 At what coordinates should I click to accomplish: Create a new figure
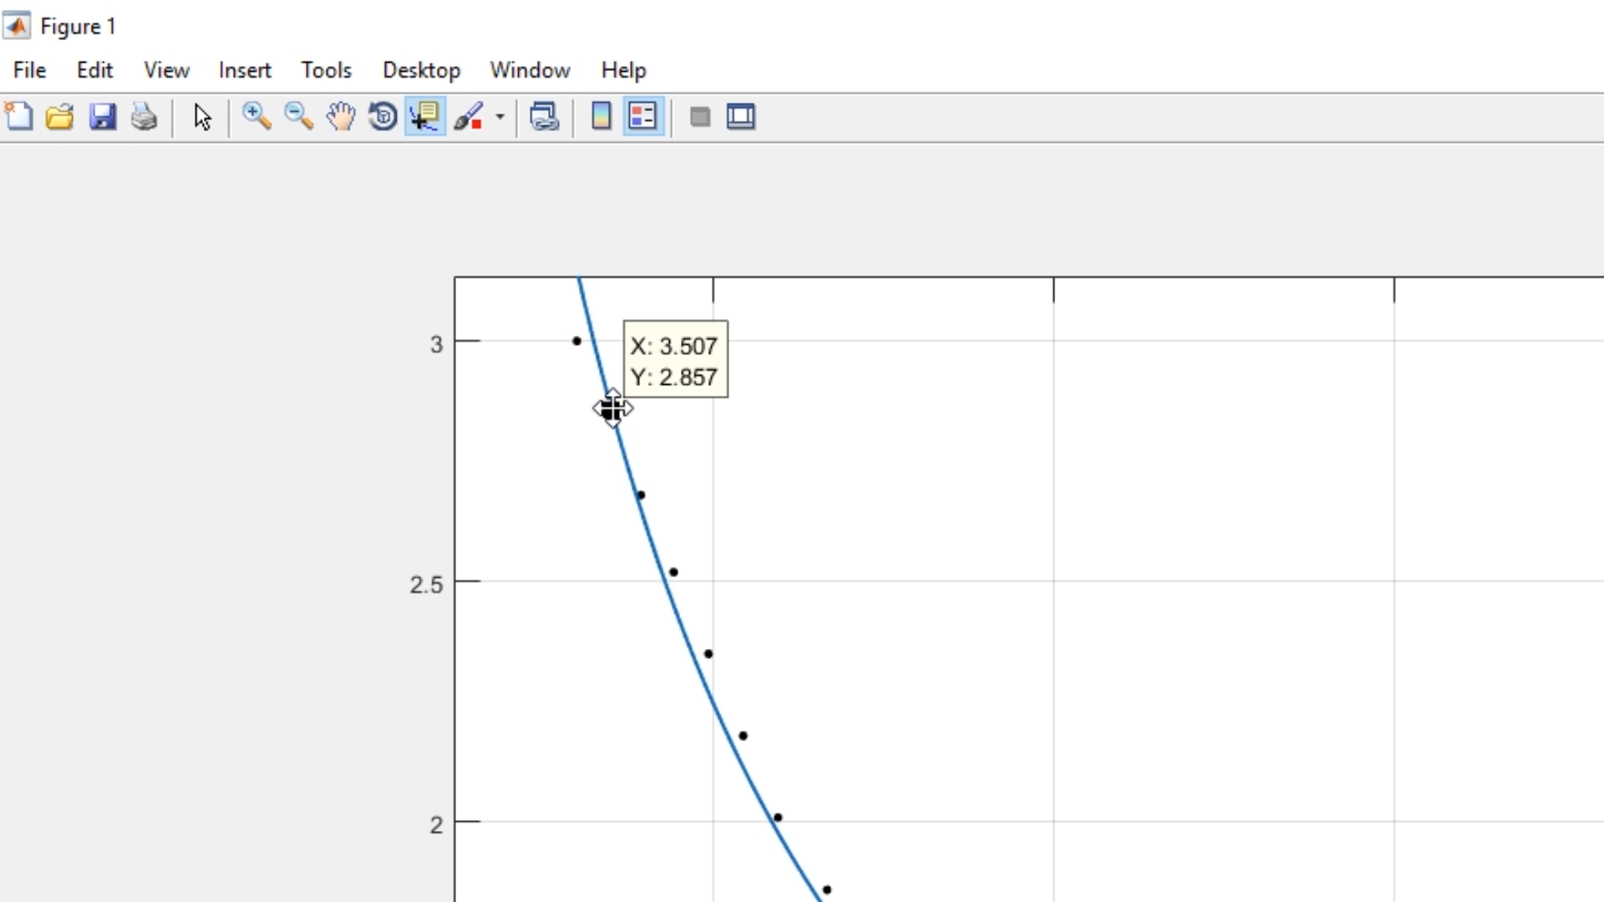18,117
